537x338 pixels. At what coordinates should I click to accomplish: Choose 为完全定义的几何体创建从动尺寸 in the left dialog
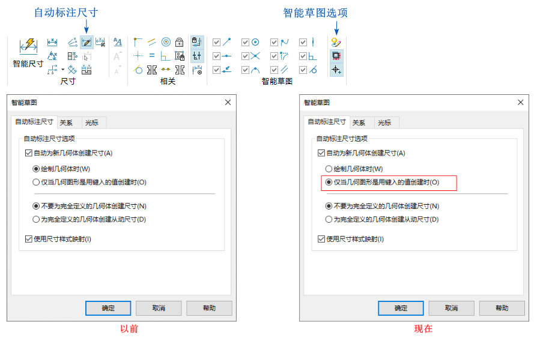click(37, 219)
